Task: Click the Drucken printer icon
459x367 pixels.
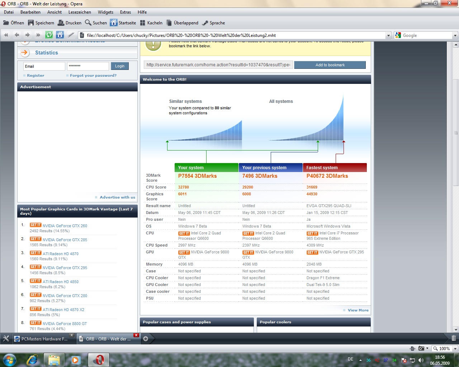Action: 61,23
